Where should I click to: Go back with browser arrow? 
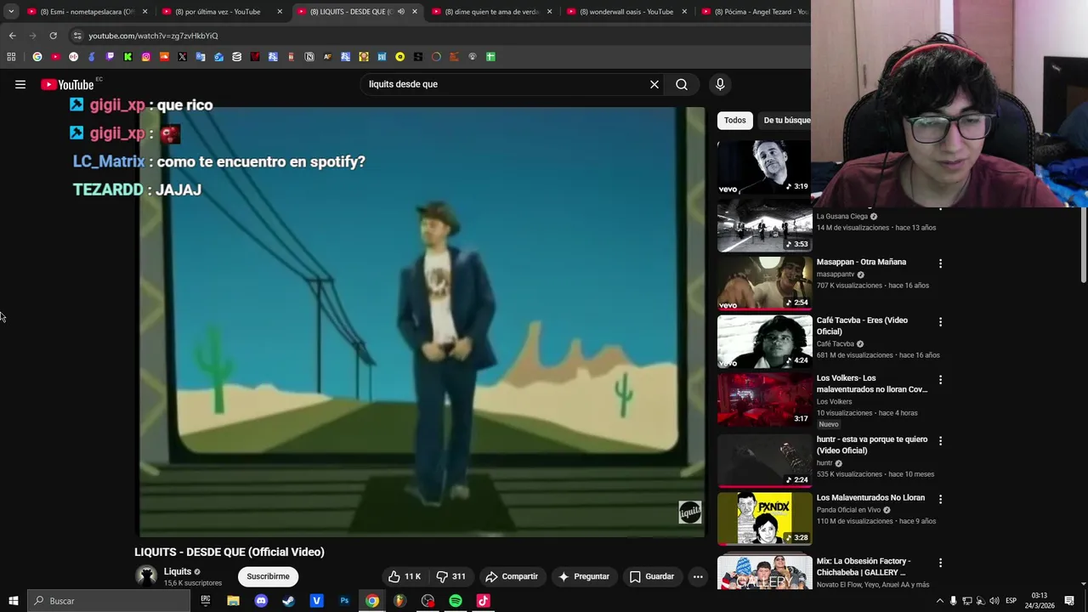pos(12,36)
